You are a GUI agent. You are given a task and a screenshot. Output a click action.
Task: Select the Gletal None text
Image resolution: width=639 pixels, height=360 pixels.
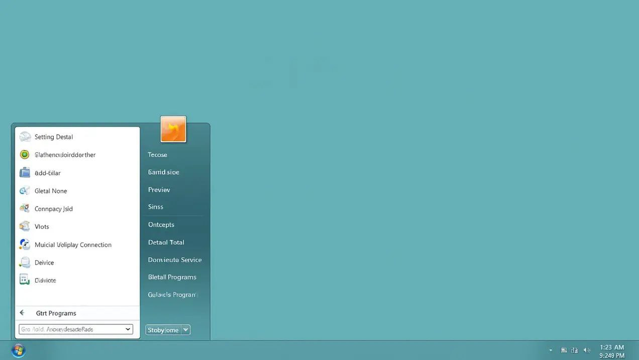(x=51, y=191)
